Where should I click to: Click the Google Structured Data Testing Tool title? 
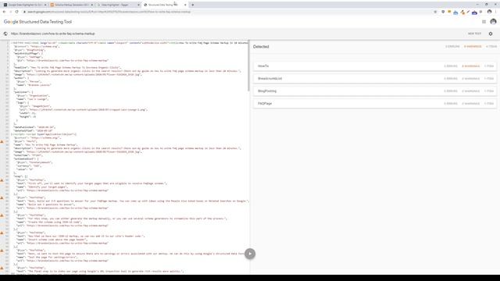pos(38,22)
